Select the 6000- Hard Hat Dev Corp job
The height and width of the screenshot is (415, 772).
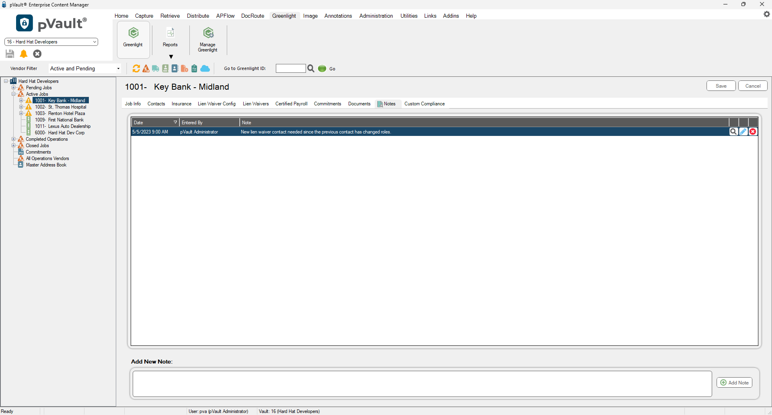click(60, 133)
